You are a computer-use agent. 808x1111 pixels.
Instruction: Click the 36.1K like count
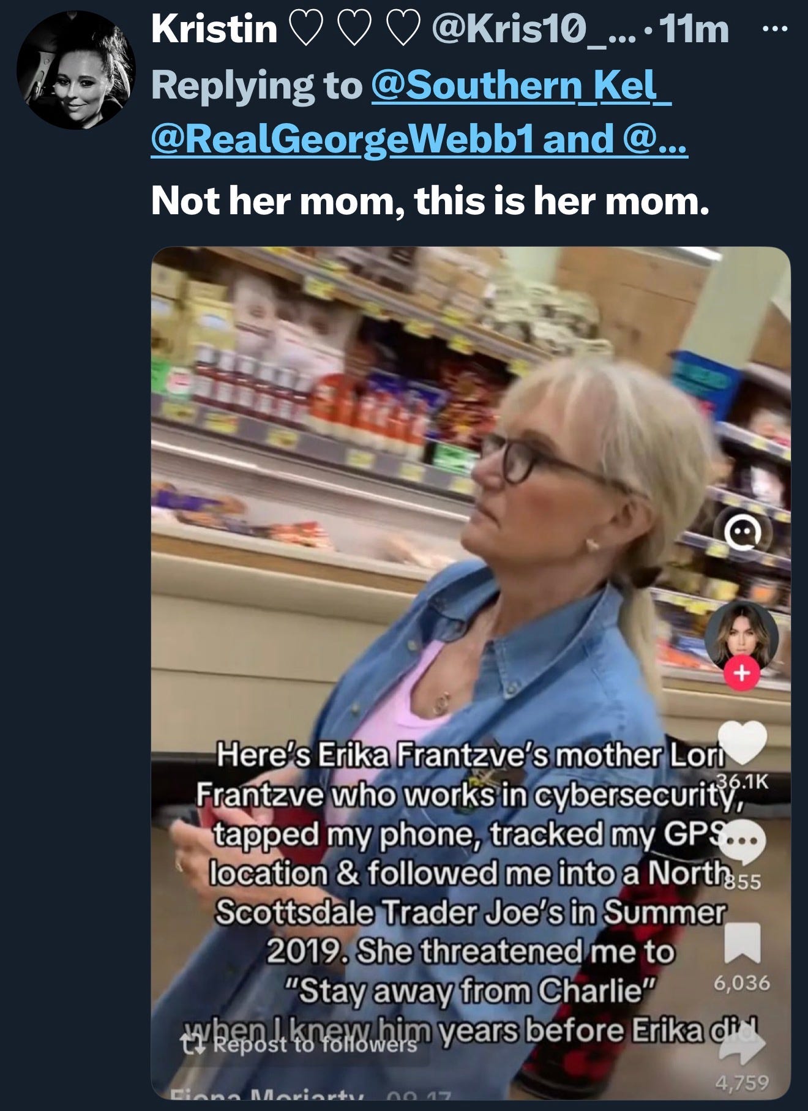point(741,780)
